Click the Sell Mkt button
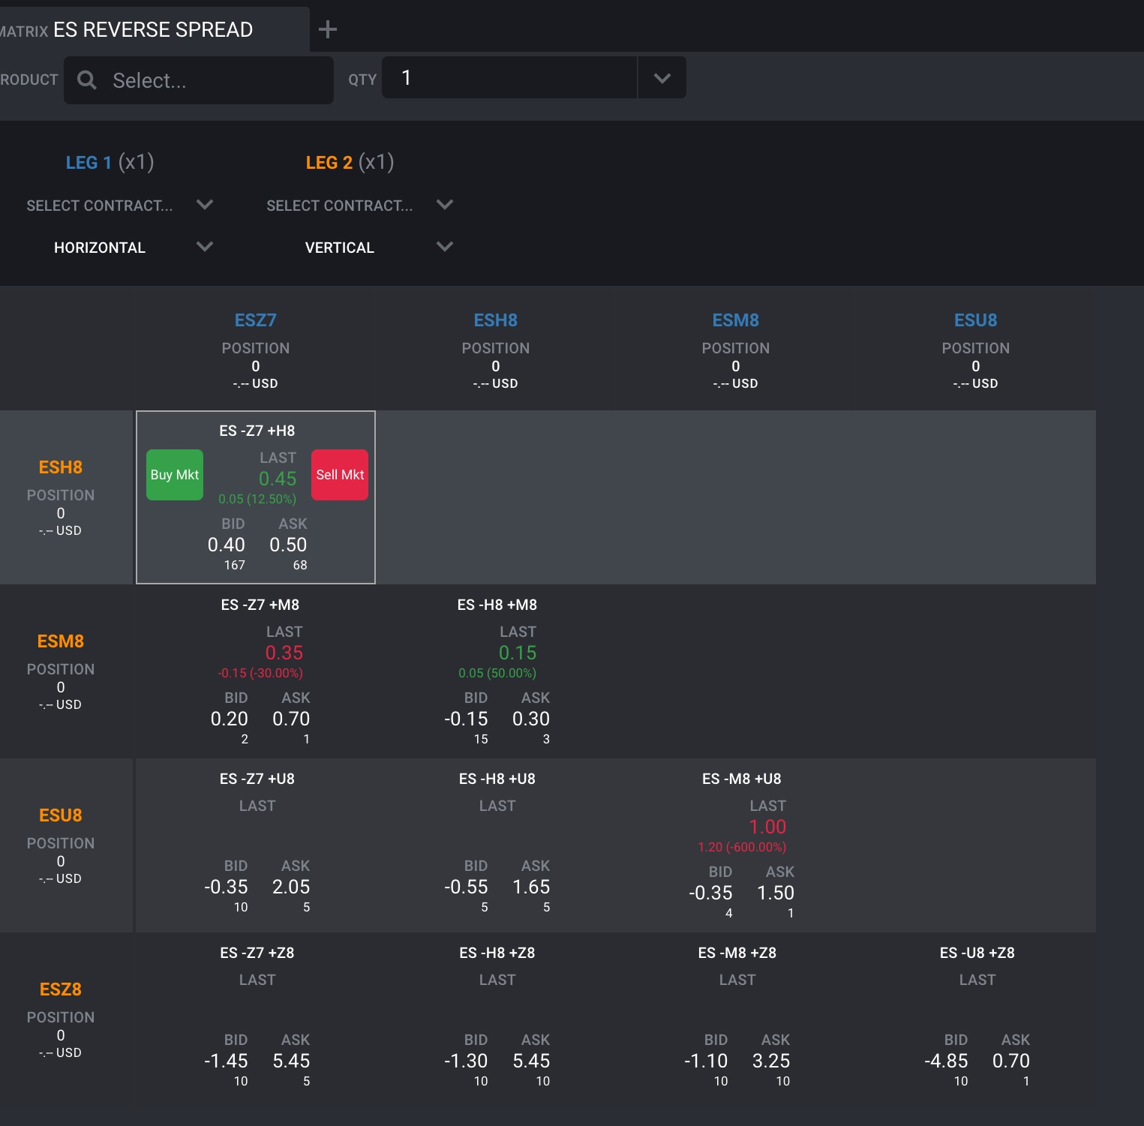Viewport: 1144px width, 1126px height. [x=340, y=475]
